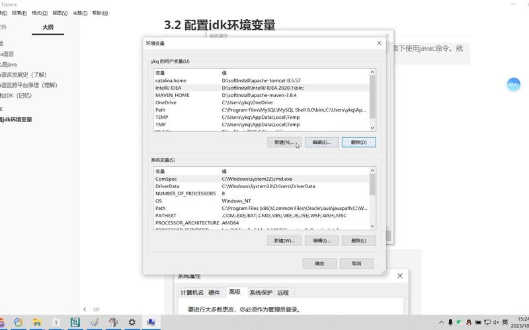Close the 环境变量 dialog
The height and width of the screenshot is (330, 529).
(379, 43)
